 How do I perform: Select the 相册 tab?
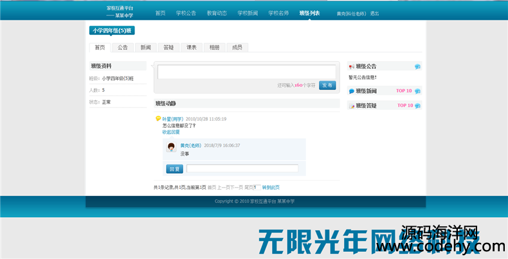tap(214, 48)
